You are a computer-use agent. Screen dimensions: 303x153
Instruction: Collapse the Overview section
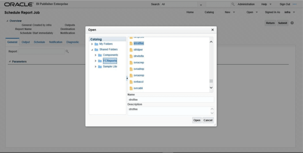7,21
